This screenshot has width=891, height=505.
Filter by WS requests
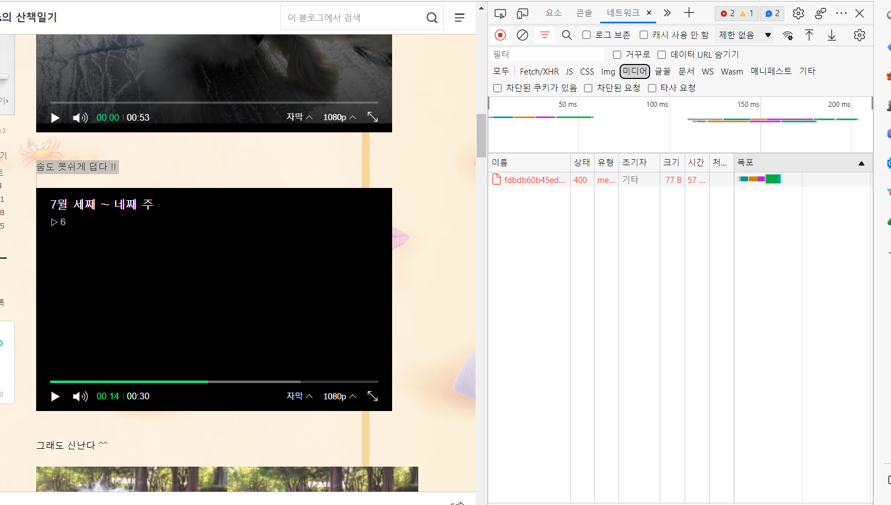pyautogui.click(x=707, y=71)
